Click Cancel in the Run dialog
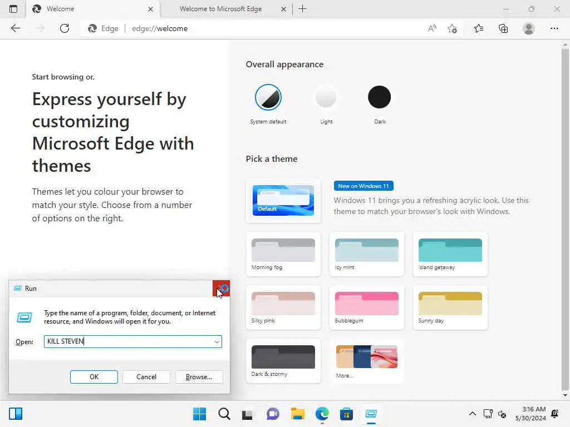Image resolution: width=570 pixels, height=427 pixels. tap(146, 377)
